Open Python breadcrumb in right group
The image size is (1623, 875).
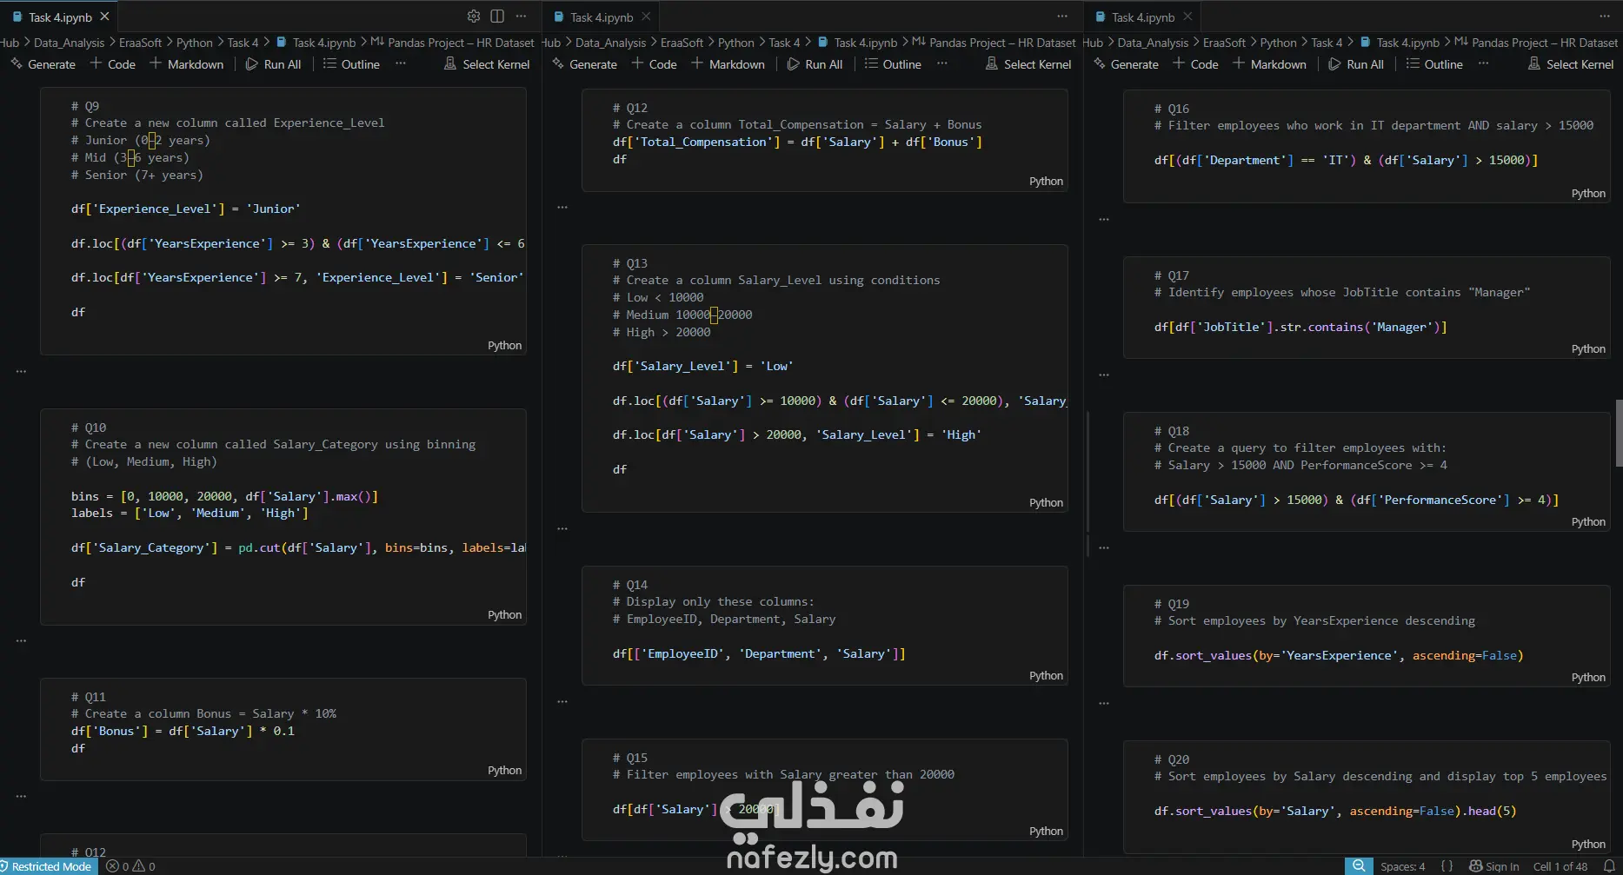[x=1278, y=43]
